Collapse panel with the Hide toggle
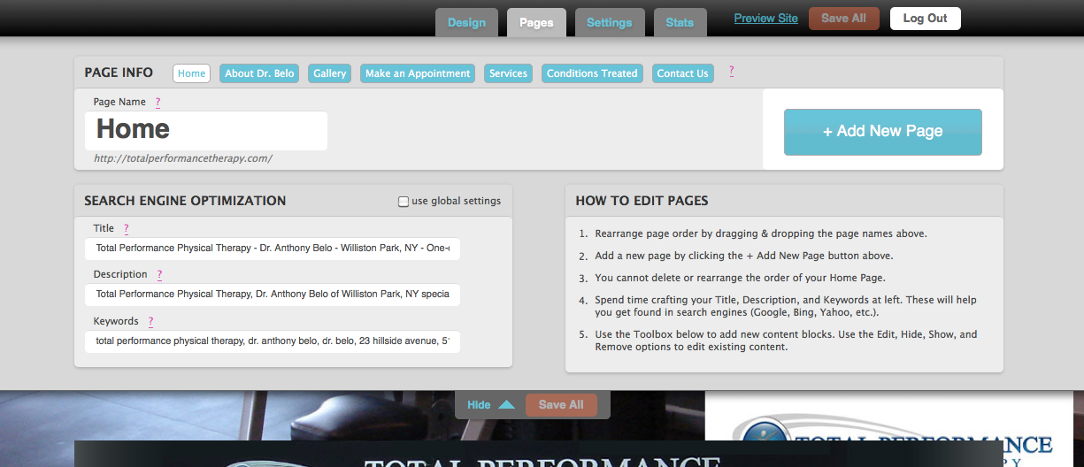The height and width of the screenshot is (467, 1084). [x=479, y=405]
